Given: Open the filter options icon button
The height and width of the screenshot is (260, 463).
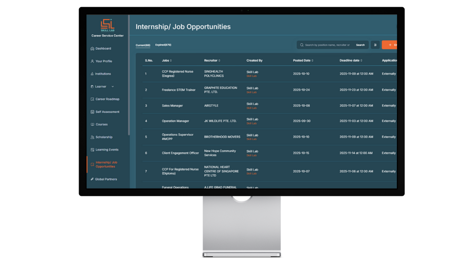Looking at the screenshot, I should [375, 45].
